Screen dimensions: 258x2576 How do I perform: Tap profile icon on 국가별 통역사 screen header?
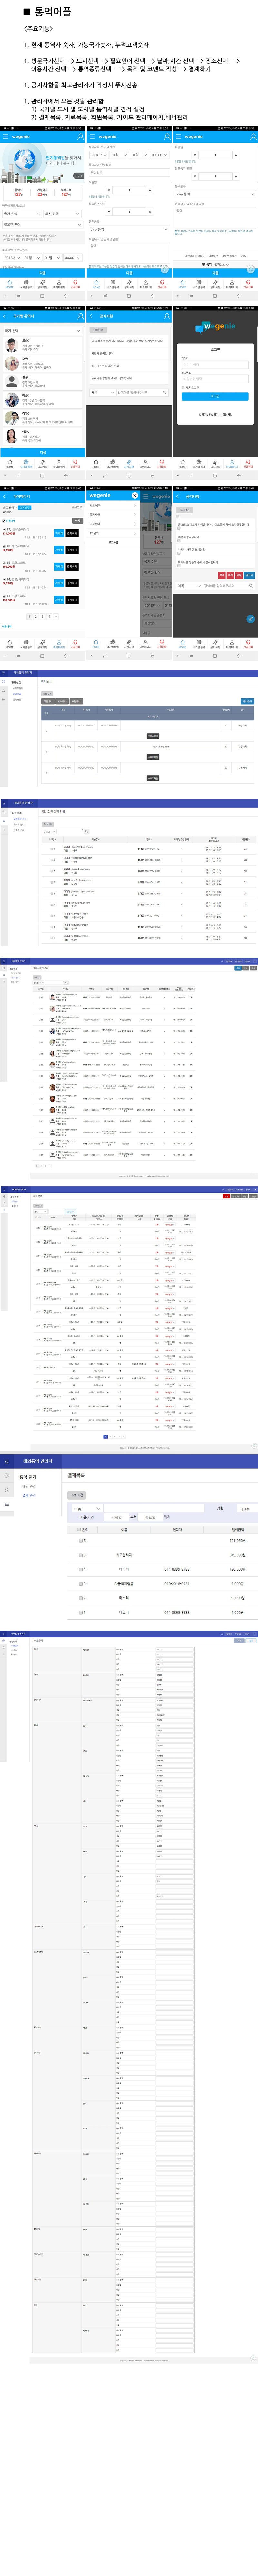point(80,316)
